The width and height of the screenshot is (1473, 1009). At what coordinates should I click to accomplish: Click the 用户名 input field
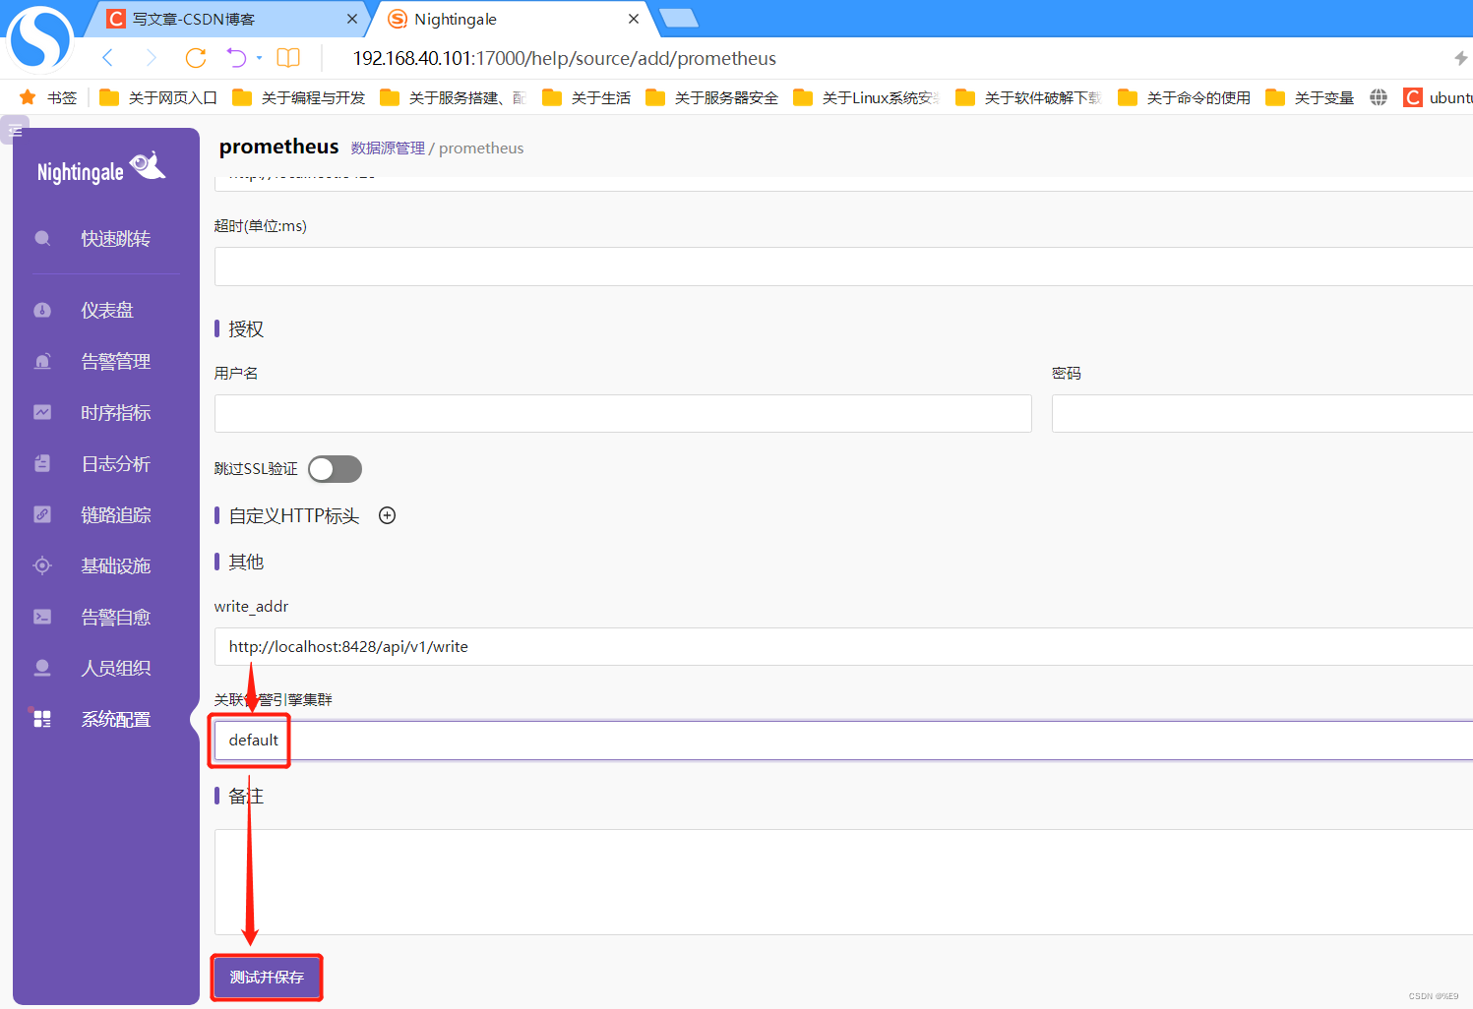(x=623, y=414)
